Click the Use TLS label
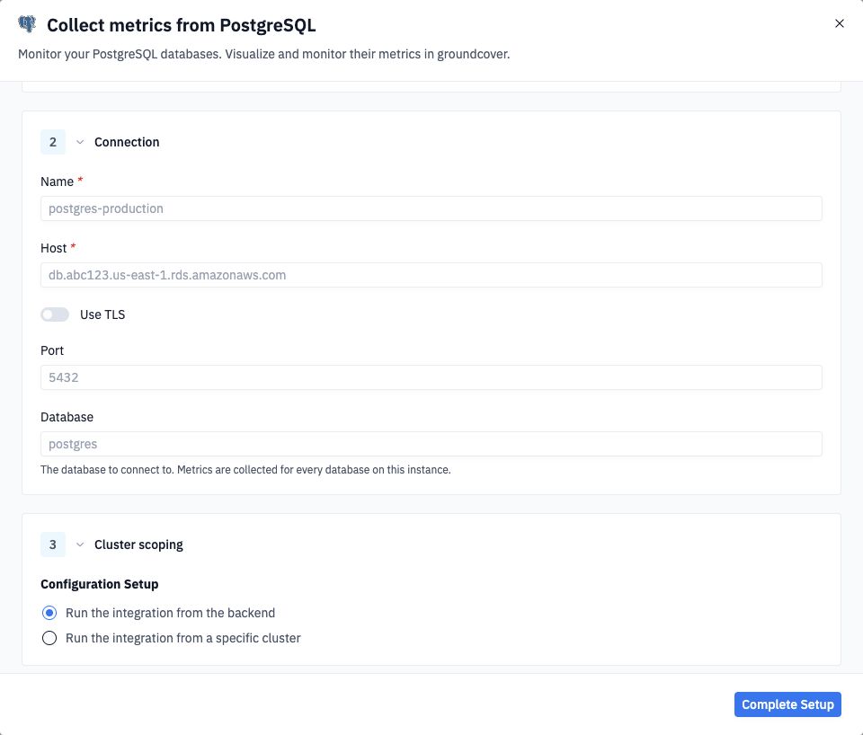The width and height of the screenshot is (863, 735). (x=102, y=314)
